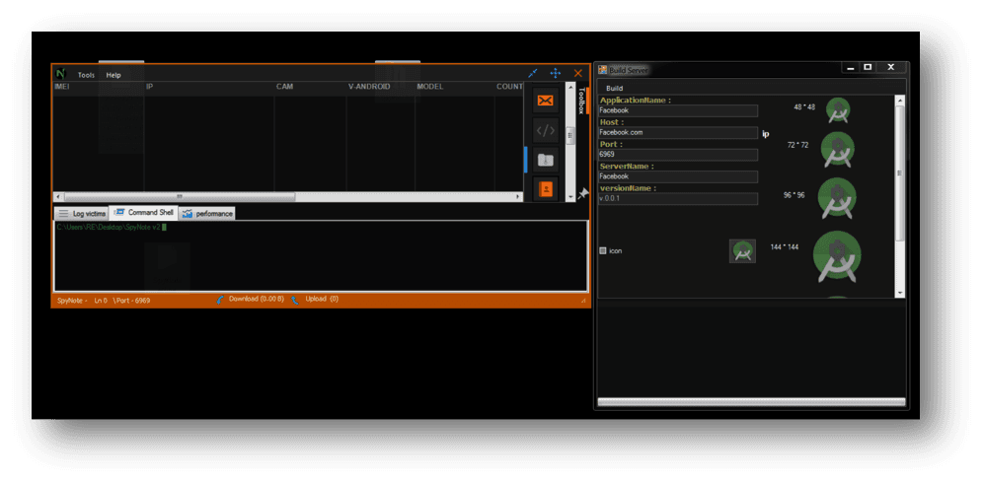Click the pushpin icon below Toolbox tab

tap(583, 194)
